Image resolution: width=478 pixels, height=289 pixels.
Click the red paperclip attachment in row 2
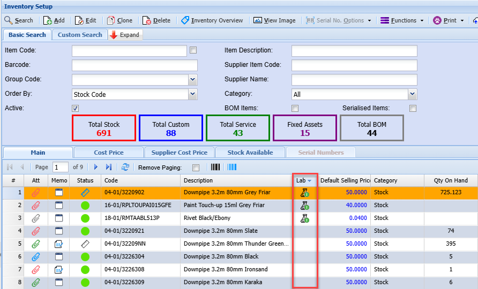click(x=36, y=206)
